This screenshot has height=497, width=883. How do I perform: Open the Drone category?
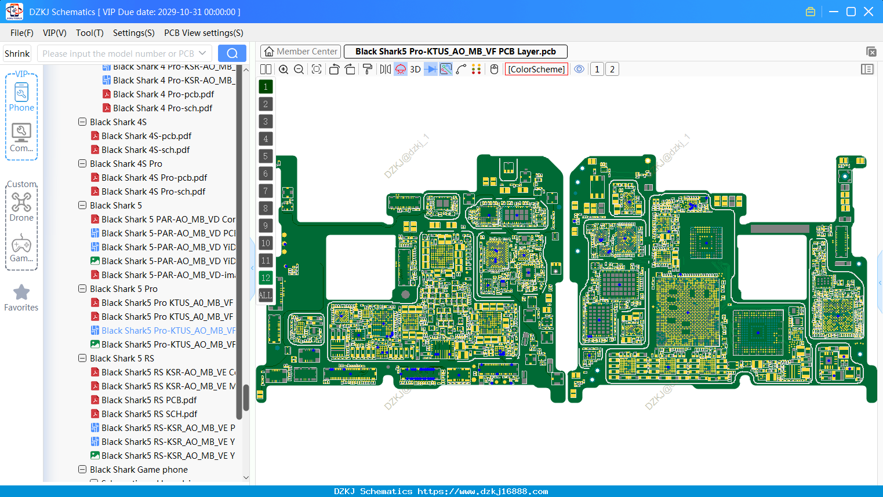21,207
